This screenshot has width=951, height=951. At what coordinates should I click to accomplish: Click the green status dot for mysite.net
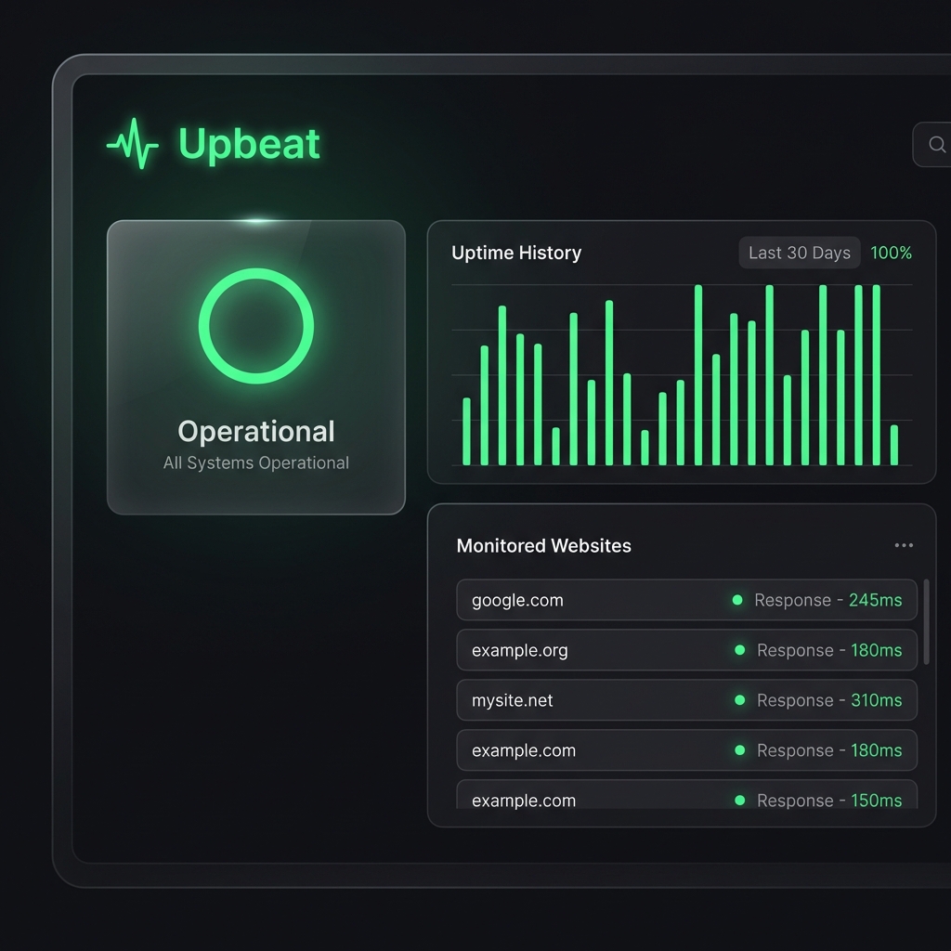(x=740, y=700)
